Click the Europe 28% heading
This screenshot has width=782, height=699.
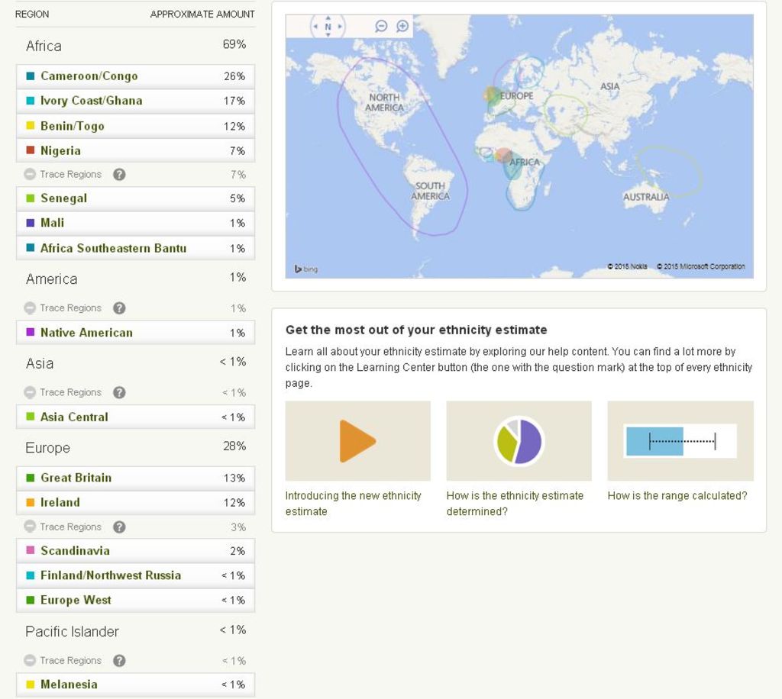(x=136, y=447)
